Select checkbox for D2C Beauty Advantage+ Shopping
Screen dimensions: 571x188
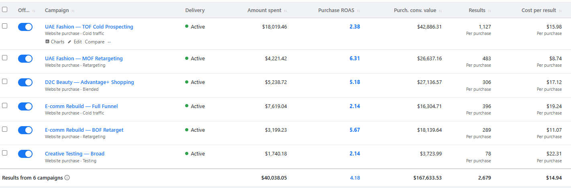point(5,81)
